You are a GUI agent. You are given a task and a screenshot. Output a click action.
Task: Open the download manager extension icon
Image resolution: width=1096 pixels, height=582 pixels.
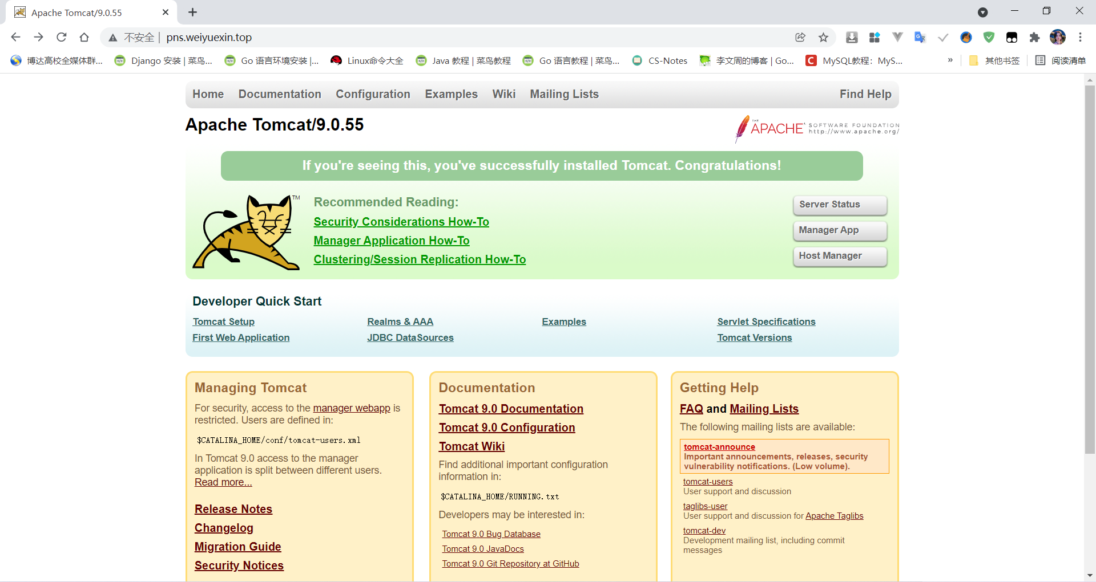pyautogui.click(x=852, y=37)
